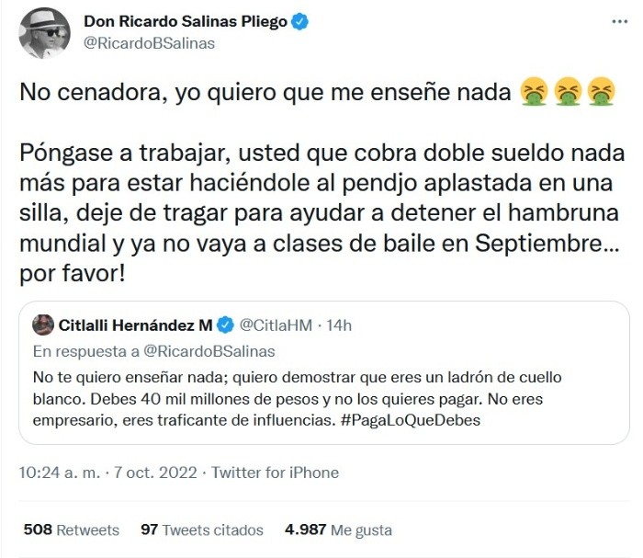View the 4.987 Me gusta list
This screenshot has height=558, width=643.
coord(337,530)
